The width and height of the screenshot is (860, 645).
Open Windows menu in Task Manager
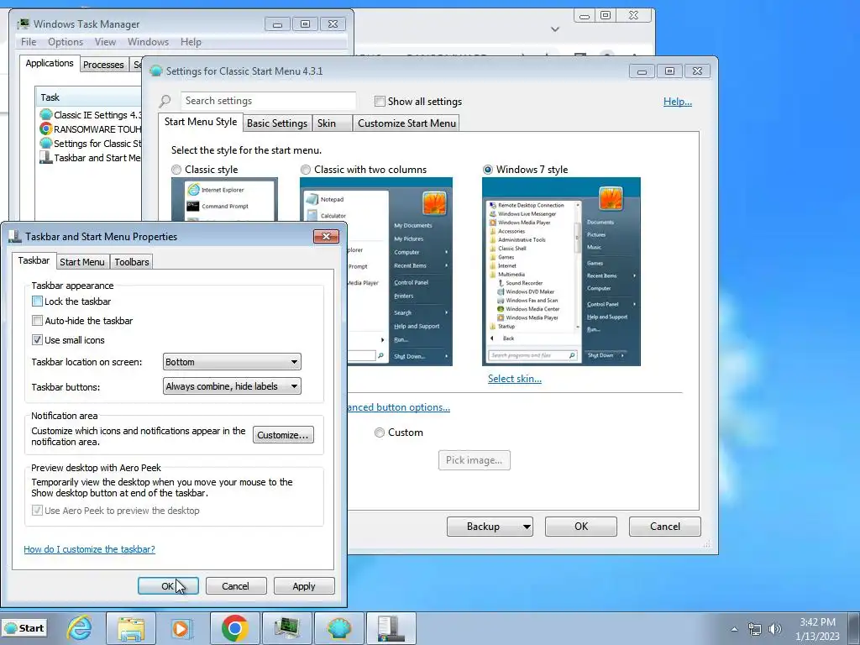148,42
